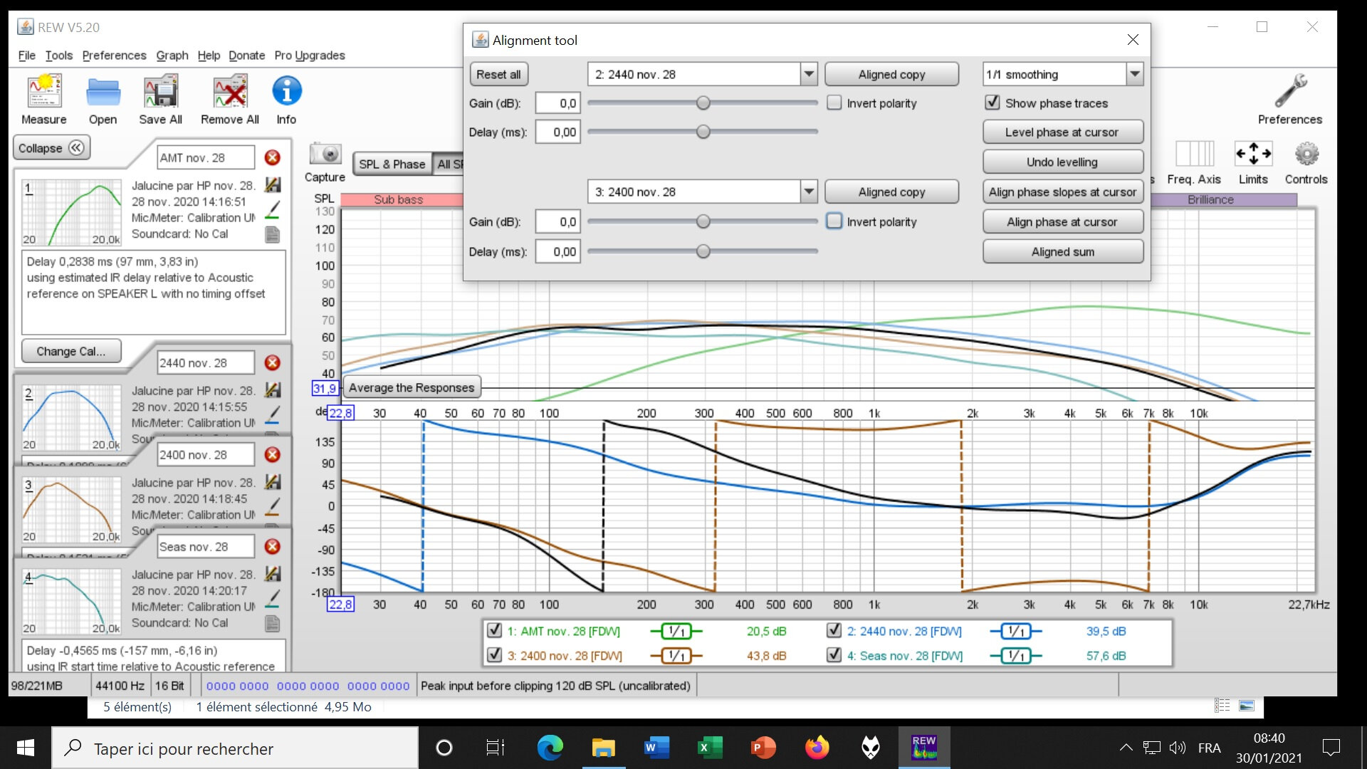Open the Tools menu
Viewport: 1367px width, 769px height.
coord(58,56)
